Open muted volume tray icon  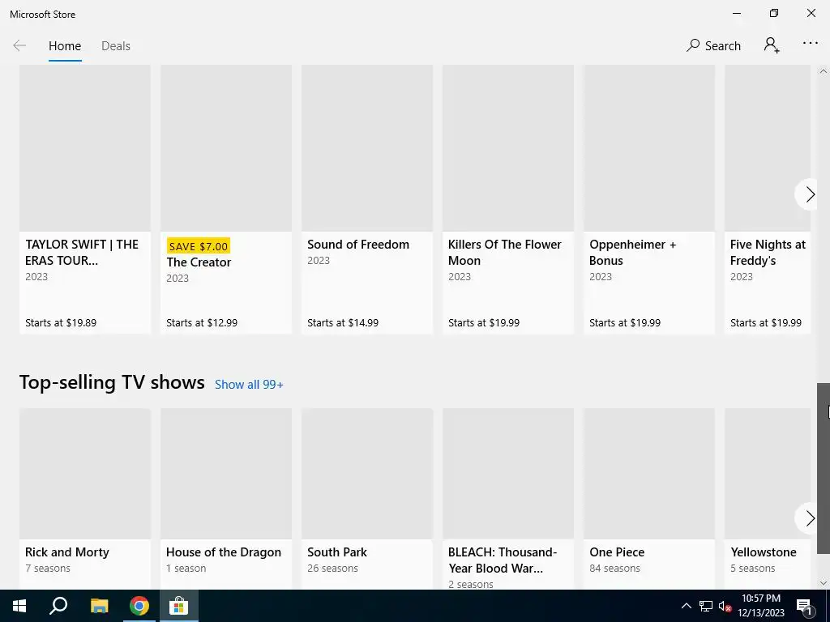tap(725, 606)
